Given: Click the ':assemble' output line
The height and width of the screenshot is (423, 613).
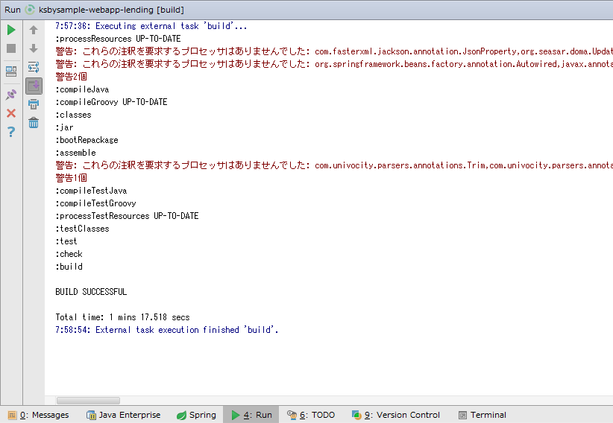Looking at the screenshot, I should pos(75,153).
